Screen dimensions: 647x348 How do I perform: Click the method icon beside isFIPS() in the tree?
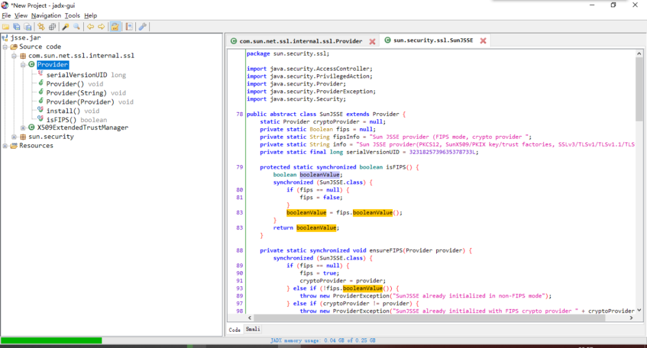[x=41, y=119]
